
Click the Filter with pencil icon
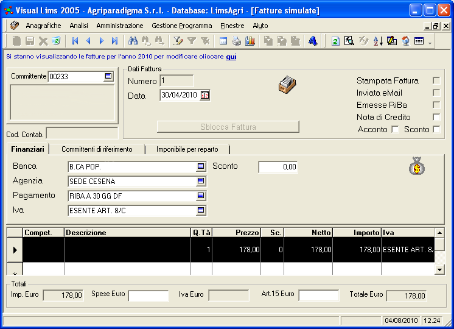pyautogui.click(x=178, y=41)
